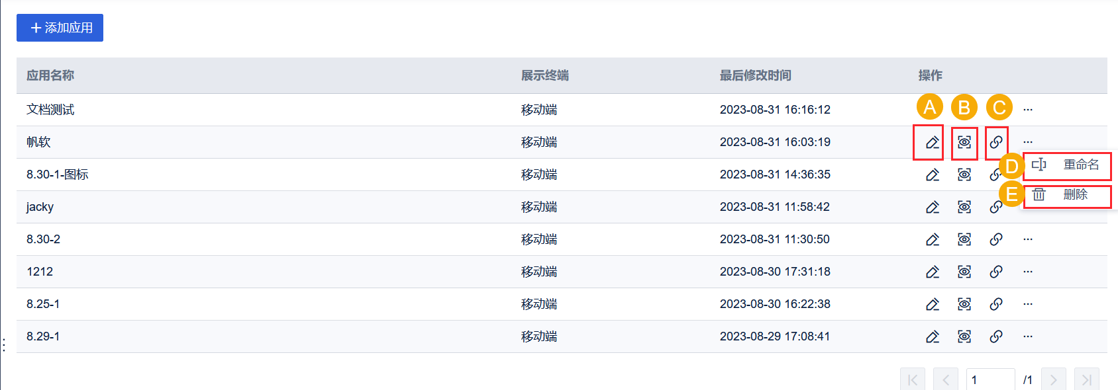This screenshot has height=390, width=1118.
Task: Copy link icon for 帆软 row
Action: click(996, 142)
